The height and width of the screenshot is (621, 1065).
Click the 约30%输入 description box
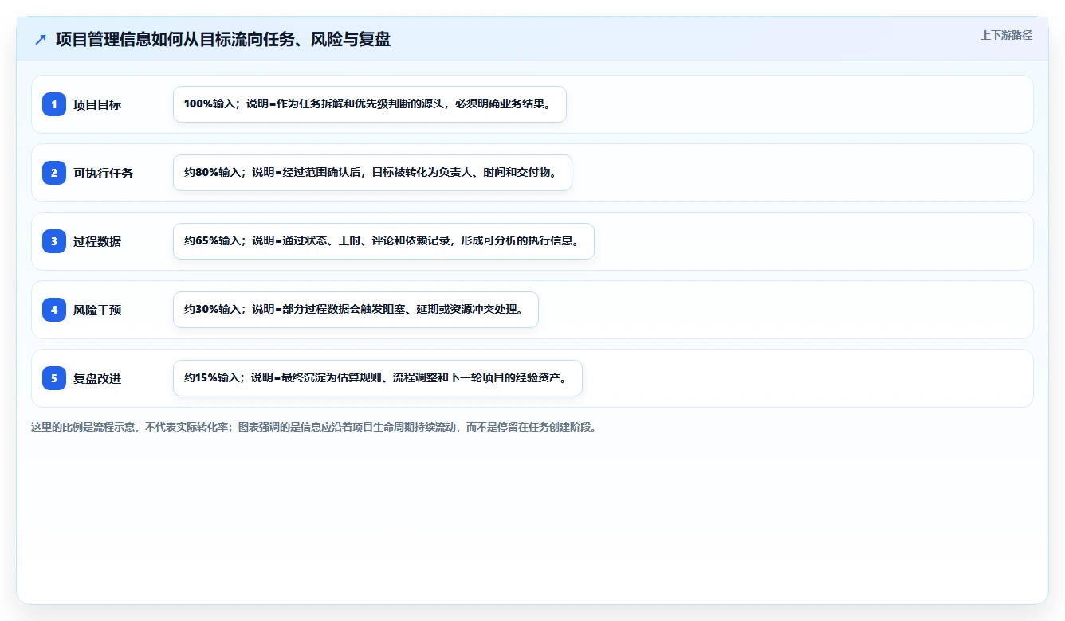356,310
